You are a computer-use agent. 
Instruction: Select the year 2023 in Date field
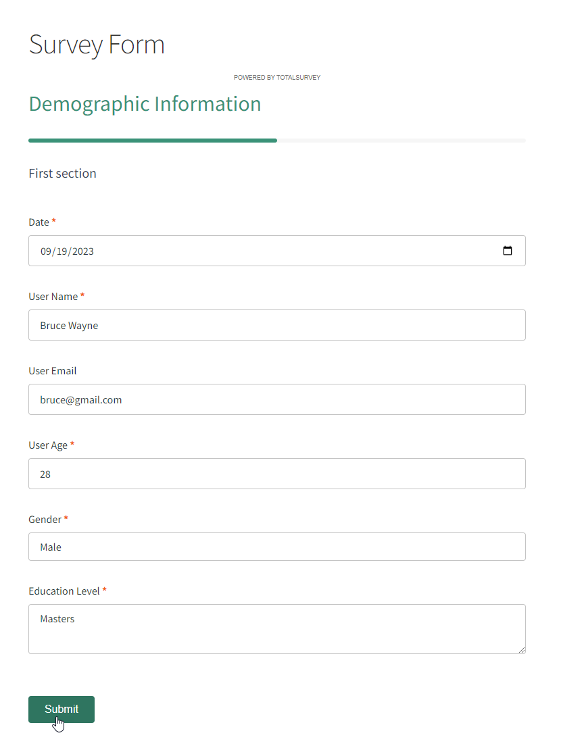[x=83, y=251]
